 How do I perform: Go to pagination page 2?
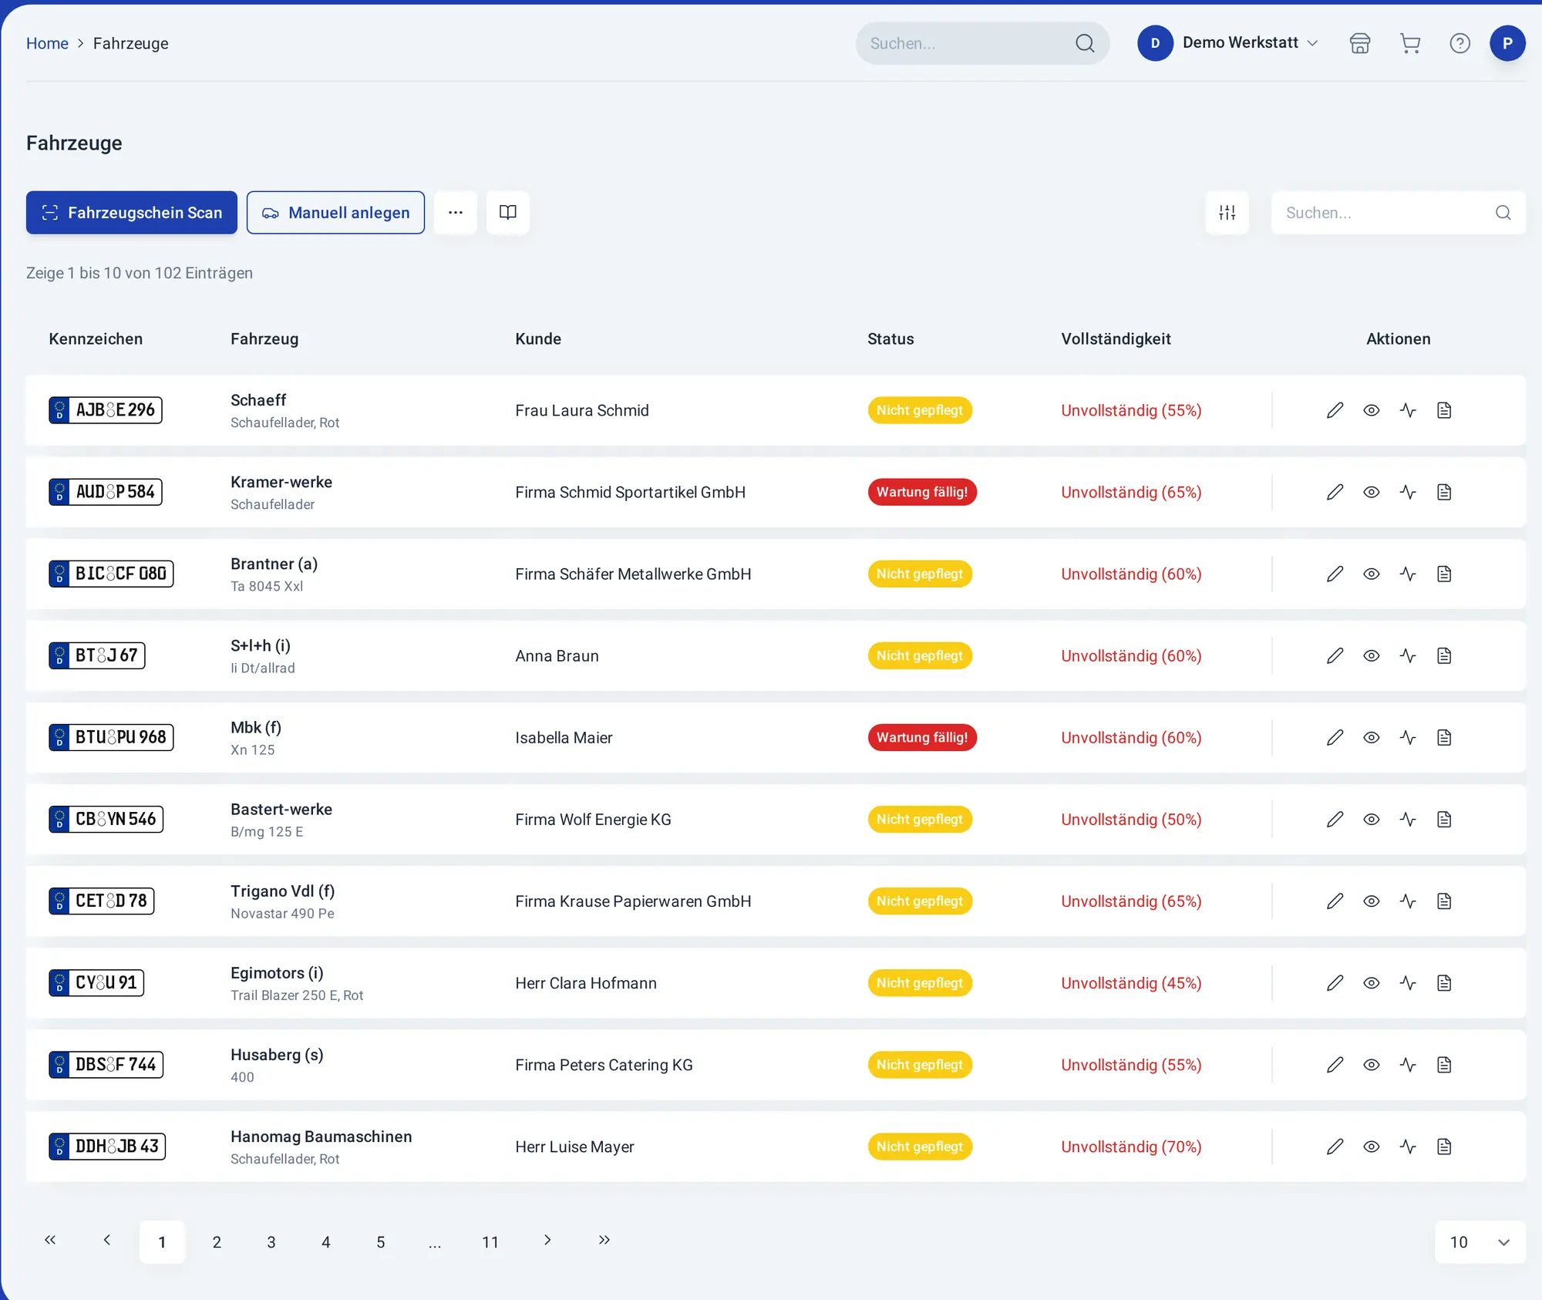click(217, 1241)
